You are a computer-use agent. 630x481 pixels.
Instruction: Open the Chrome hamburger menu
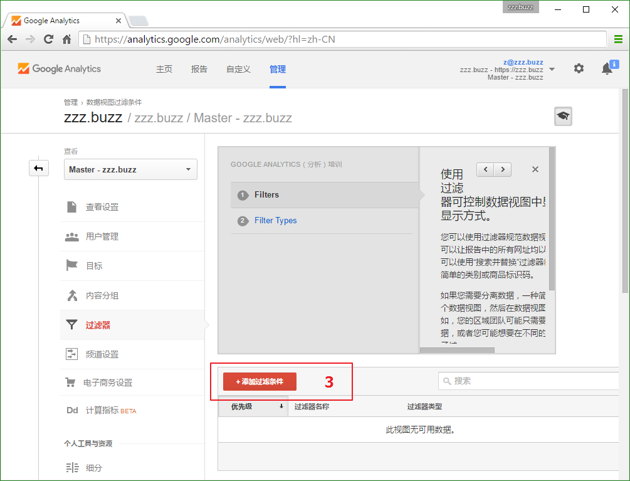618,40
